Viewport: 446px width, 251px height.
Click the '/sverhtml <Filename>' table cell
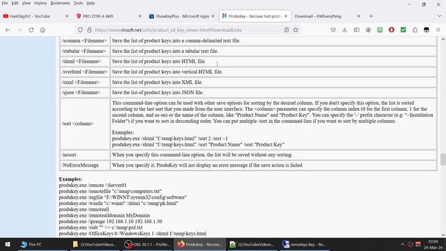click(x=85, y=72)
